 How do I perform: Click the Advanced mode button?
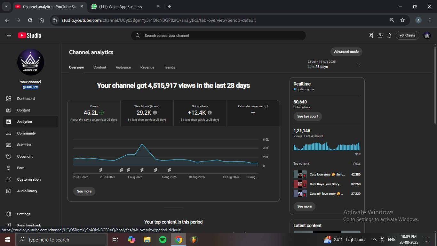tap(346, 52)
